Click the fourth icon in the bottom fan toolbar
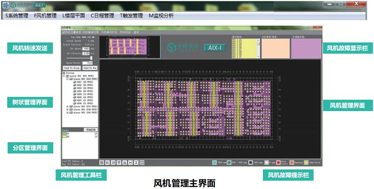The width and height of the screenshot is (374, 189). coord(119,162)
